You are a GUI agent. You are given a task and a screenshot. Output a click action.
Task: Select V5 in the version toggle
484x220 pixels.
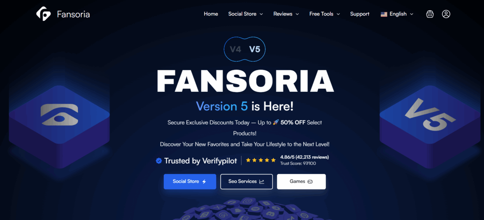click(x=255, y=49)
